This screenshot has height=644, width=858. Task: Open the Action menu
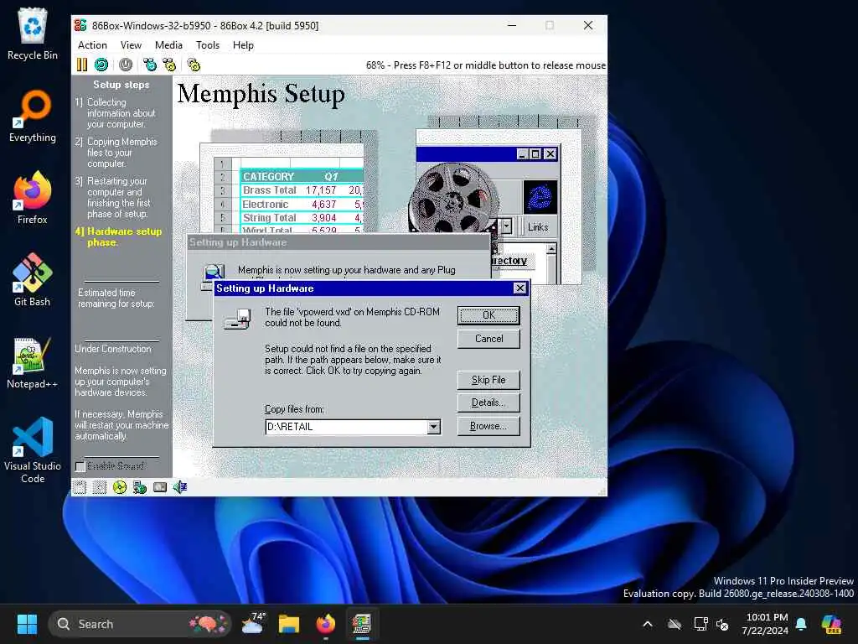click(92, 45)
